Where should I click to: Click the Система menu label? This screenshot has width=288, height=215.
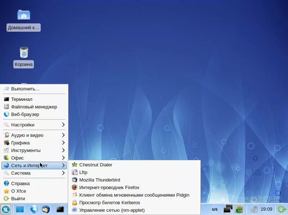click(x=21, y=173)
